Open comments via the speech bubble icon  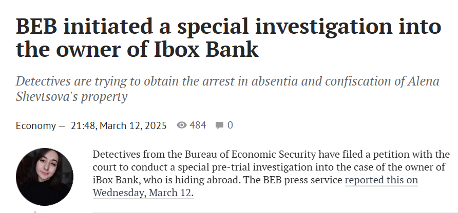point(219,125)
